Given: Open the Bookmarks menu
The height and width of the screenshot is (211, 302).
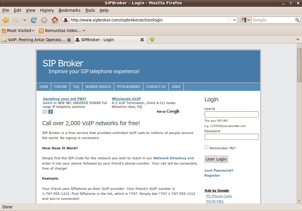Looking at the screenshot, I should coord(69,10).
